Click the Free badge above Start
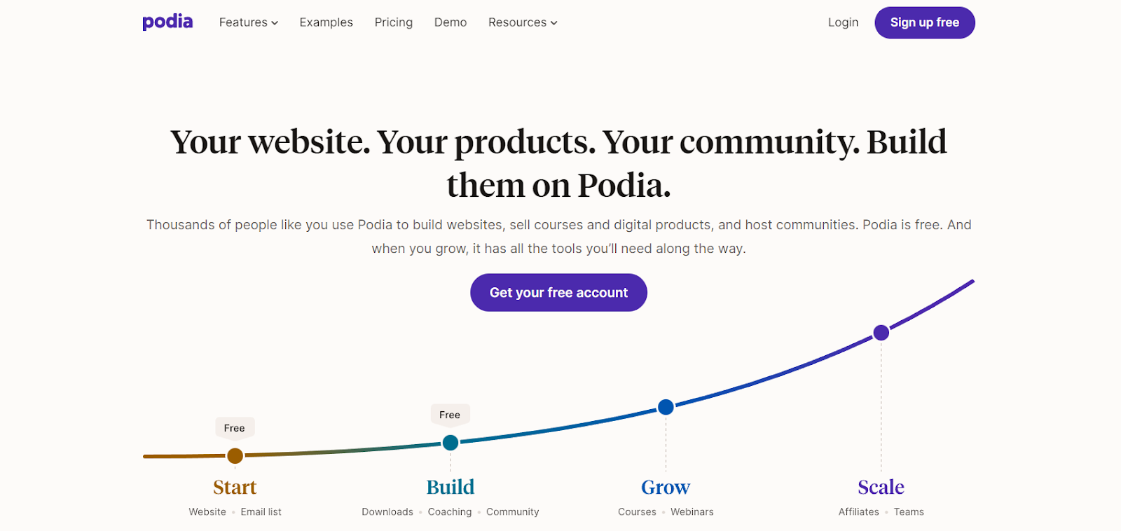 click(235, 428)
